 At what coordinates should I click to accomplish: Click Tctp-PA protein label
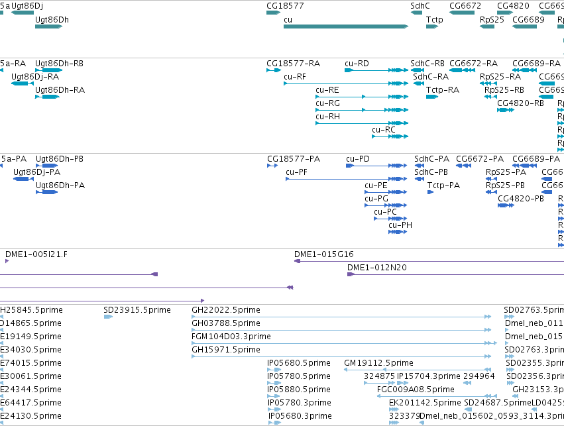tap(443, 186)
